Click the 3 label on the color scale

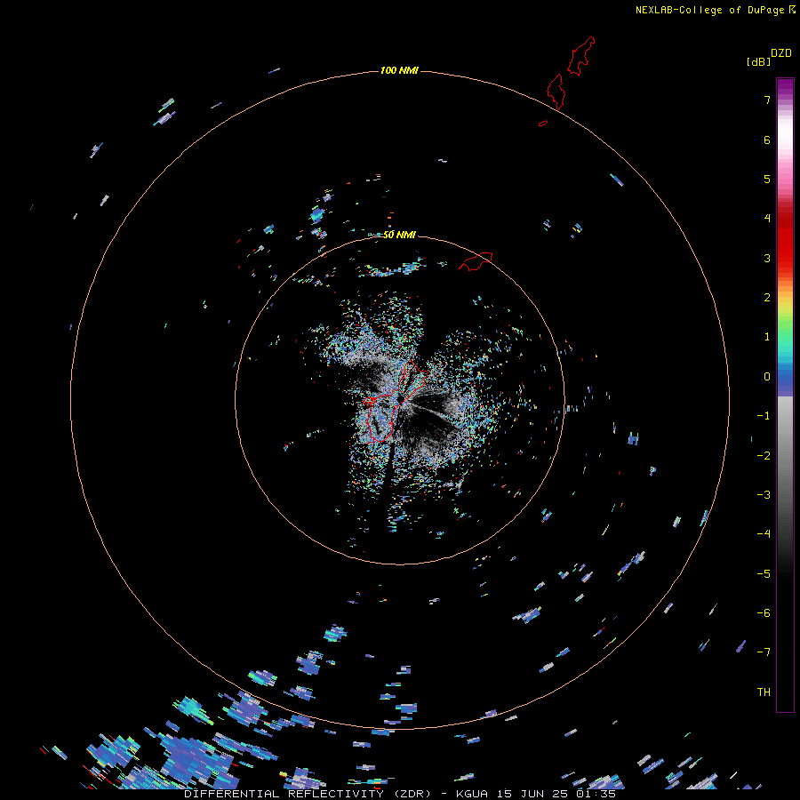pos(767,258)
